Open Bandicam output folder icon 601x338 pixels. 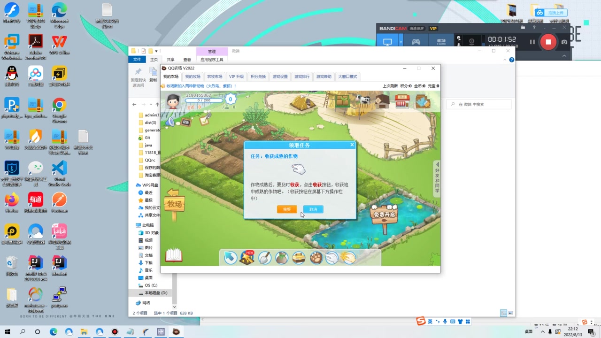(x=523, y=28)
